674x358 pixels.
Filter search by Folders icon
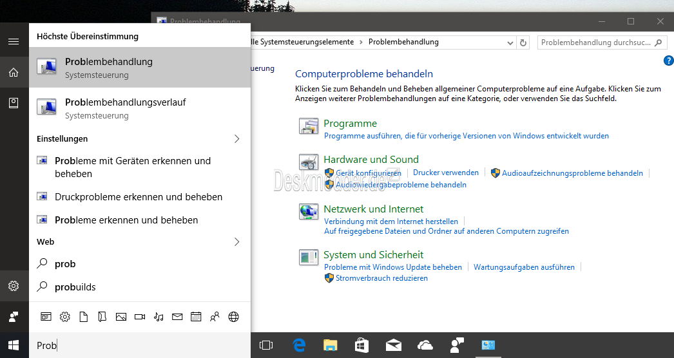[102, 317]
